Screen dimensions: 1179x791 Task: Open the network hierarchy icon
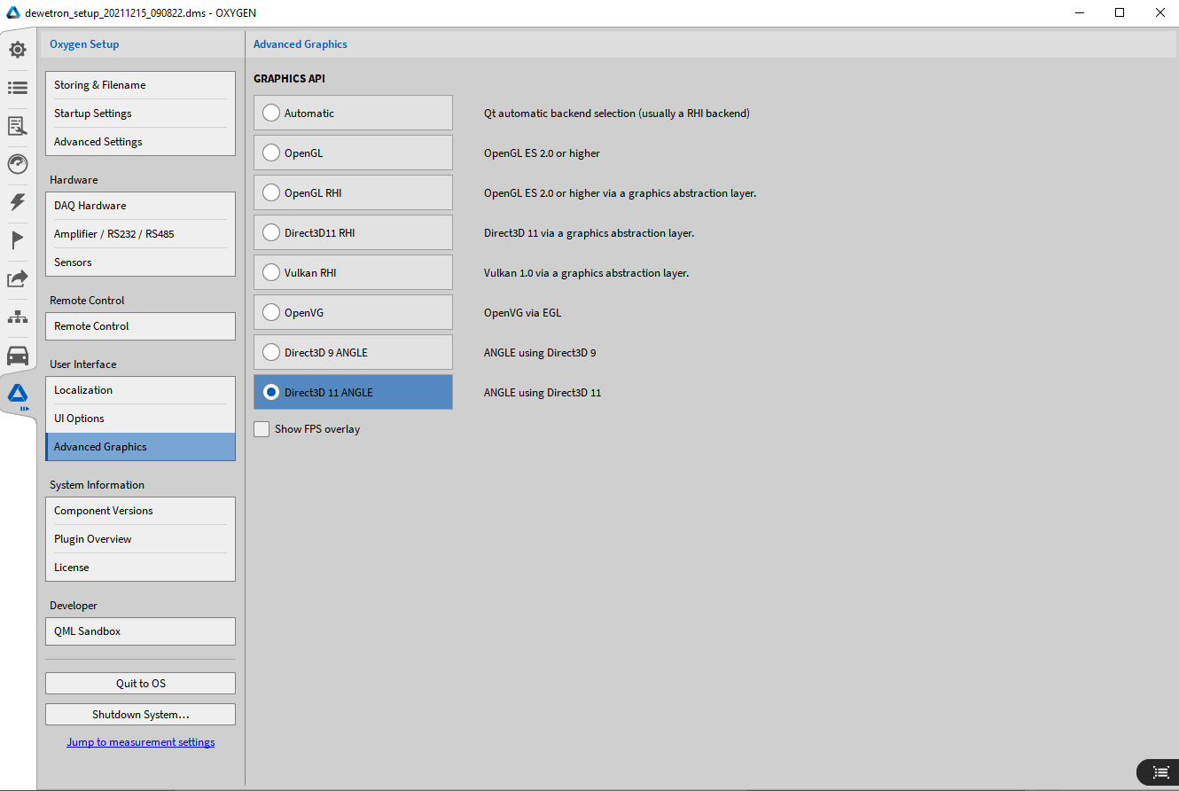[x=18, y=317]
